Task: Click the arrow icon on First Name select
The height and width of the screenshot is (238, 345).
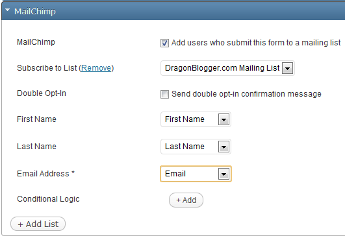Action: 224,119
